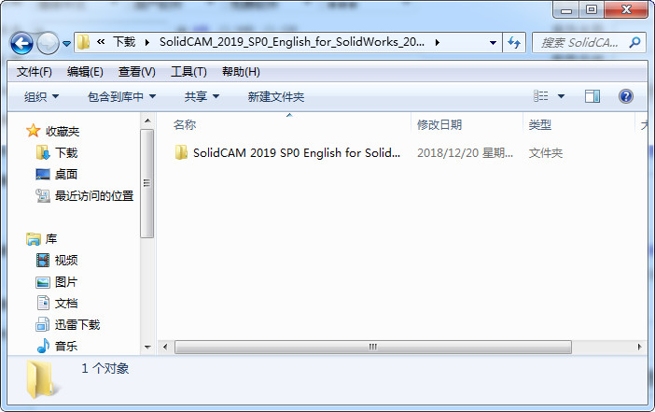Select 最近访问的位置 in navigation pane
Screen dimensions: 655x412
pos(94,196)
